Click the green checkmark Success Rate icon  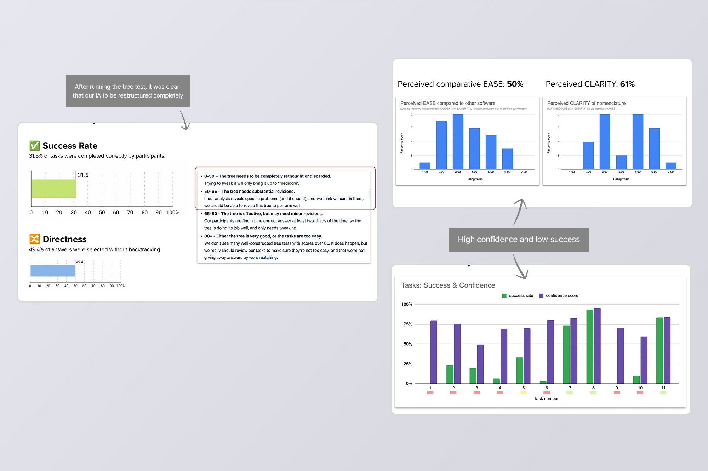(x=34, y=146)
